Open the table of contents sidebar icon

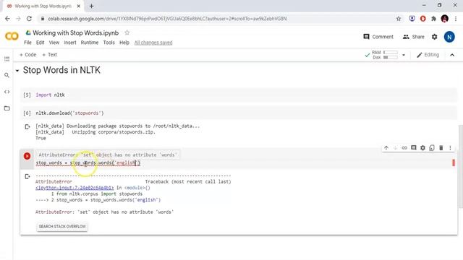[7, 59]
